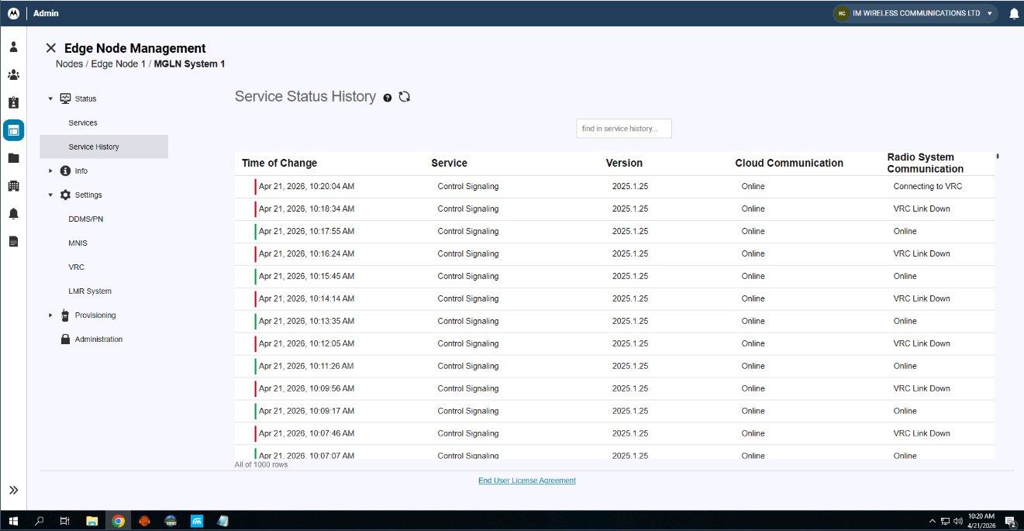This screenshot has width=1024, height=531.
Task: Open the Windows Start menu
Action: [13, 521]
